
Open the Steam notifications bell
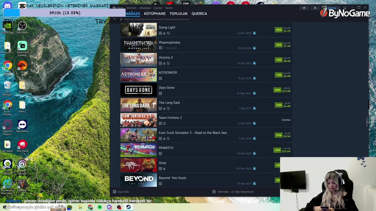coord(315,8)
